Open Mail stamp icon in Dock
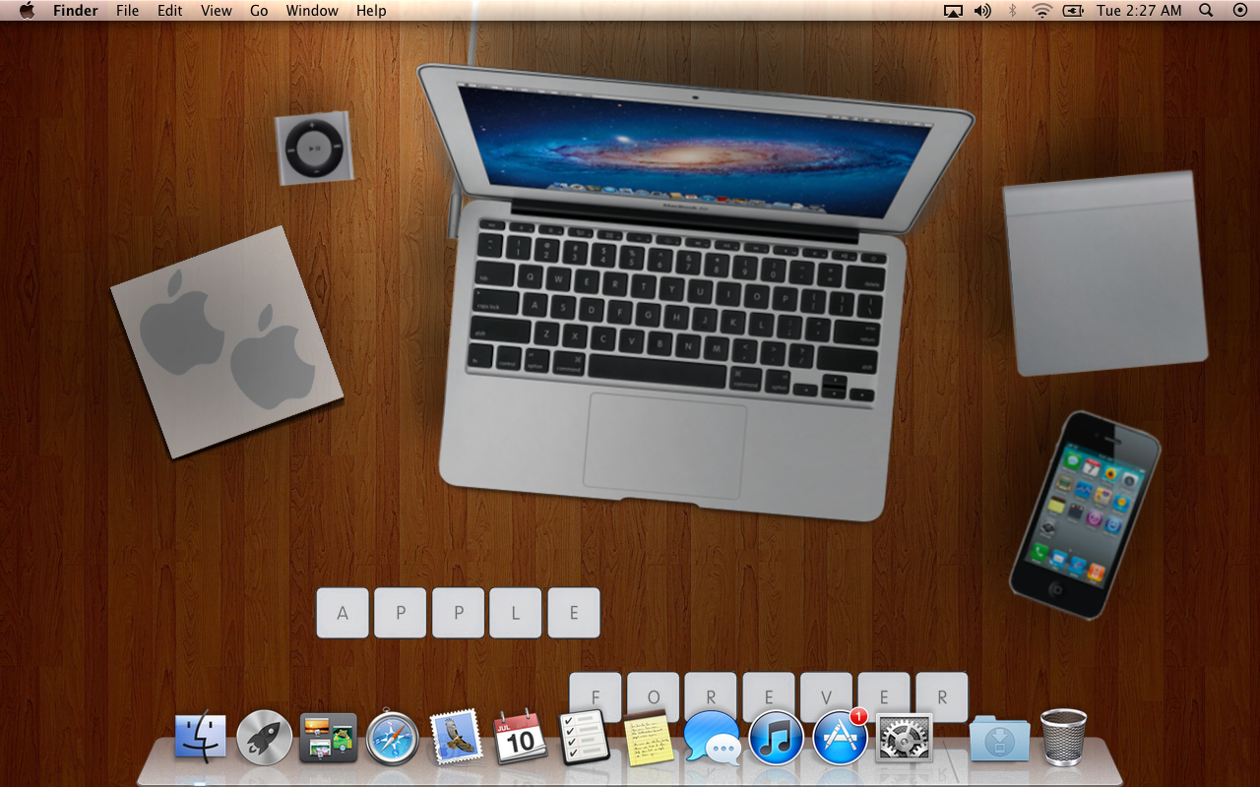This screenshot has width=1260, height=787. tap(457, 737)
